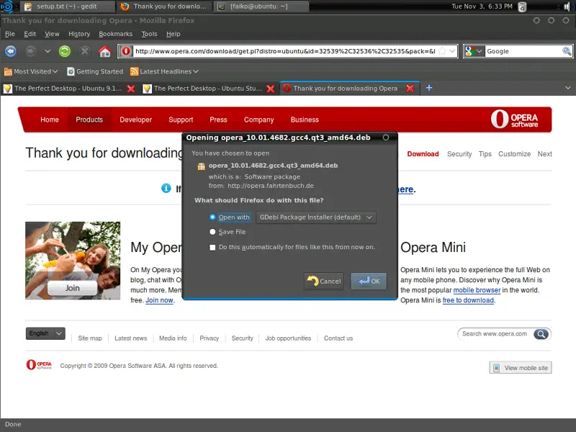This screenshot has height=432, width=576.
Task: Open the Latest Headlines feed bookmark
Action: (164, 71)
